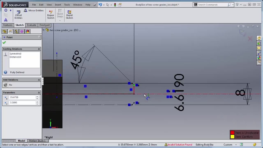Open the Edit menu
The height and width of the screenshot is (148, 263).
click(x=41, y=5)
